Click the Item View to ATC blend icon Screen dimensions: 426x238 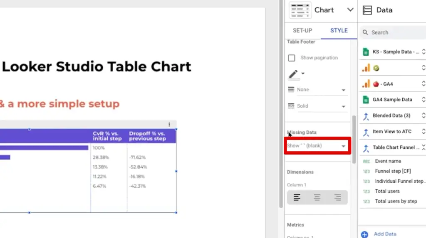366,132
